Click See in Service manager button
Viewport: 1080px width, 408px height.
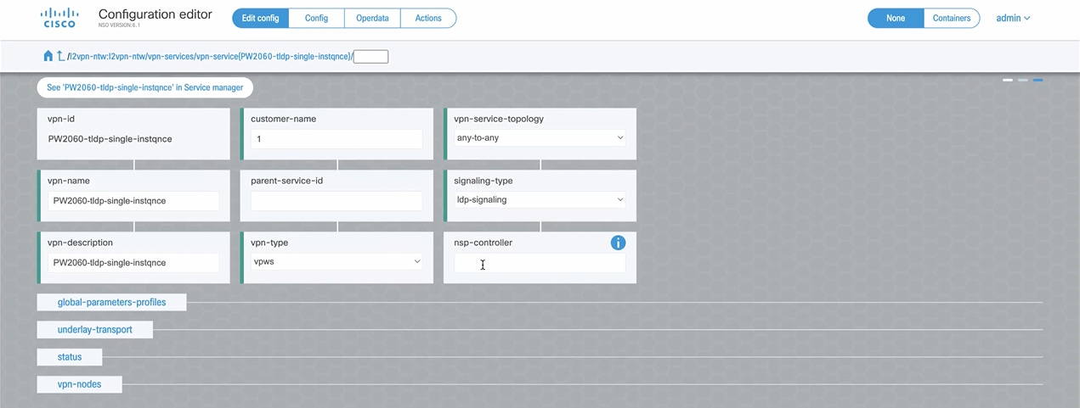[145, 87]
